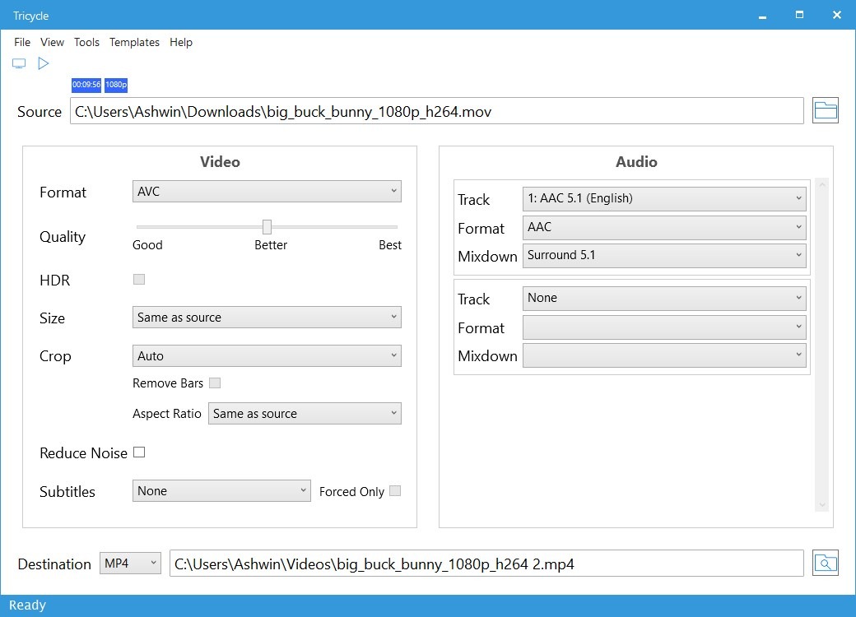Open destination browse icon button
Screen dimensions: 856x617
coord(825,564)
